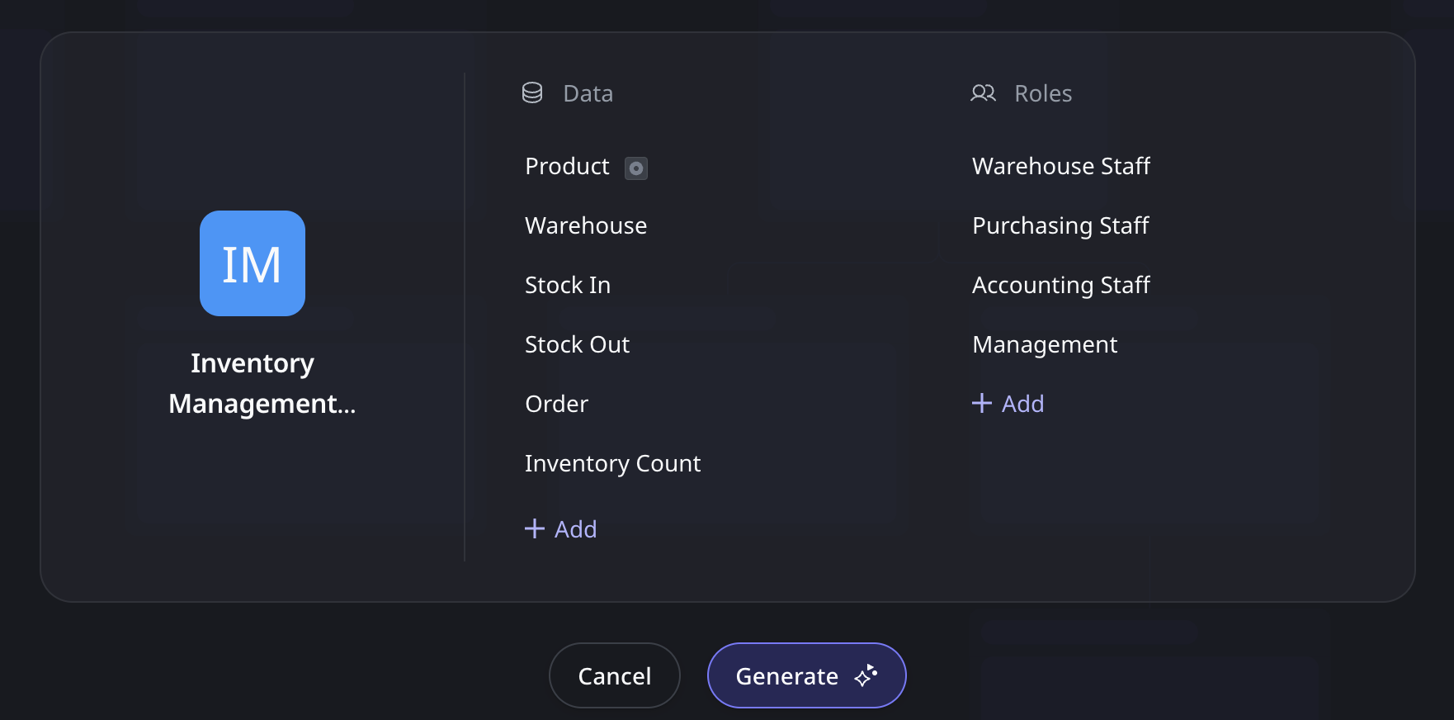Click the blue IM app icon
1454x720 pixels.
(252, 263)
